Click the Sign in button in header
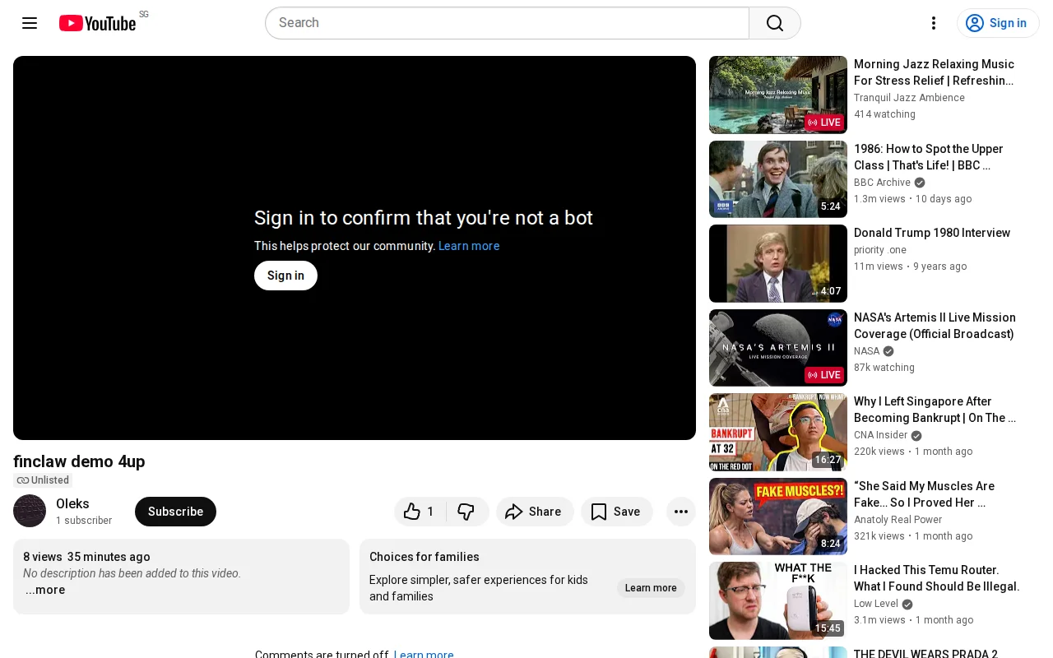Image resolution: width=1053 pixels, height=658 pixels. pyautogui.click(x=998, y=23)
